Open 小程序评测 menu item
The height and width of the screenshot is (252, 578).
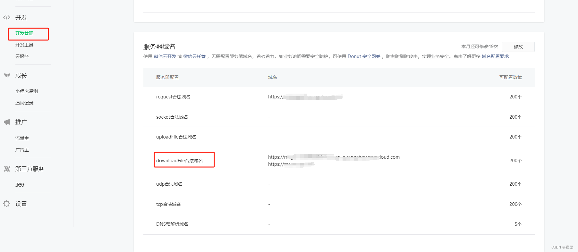point(27,91)
